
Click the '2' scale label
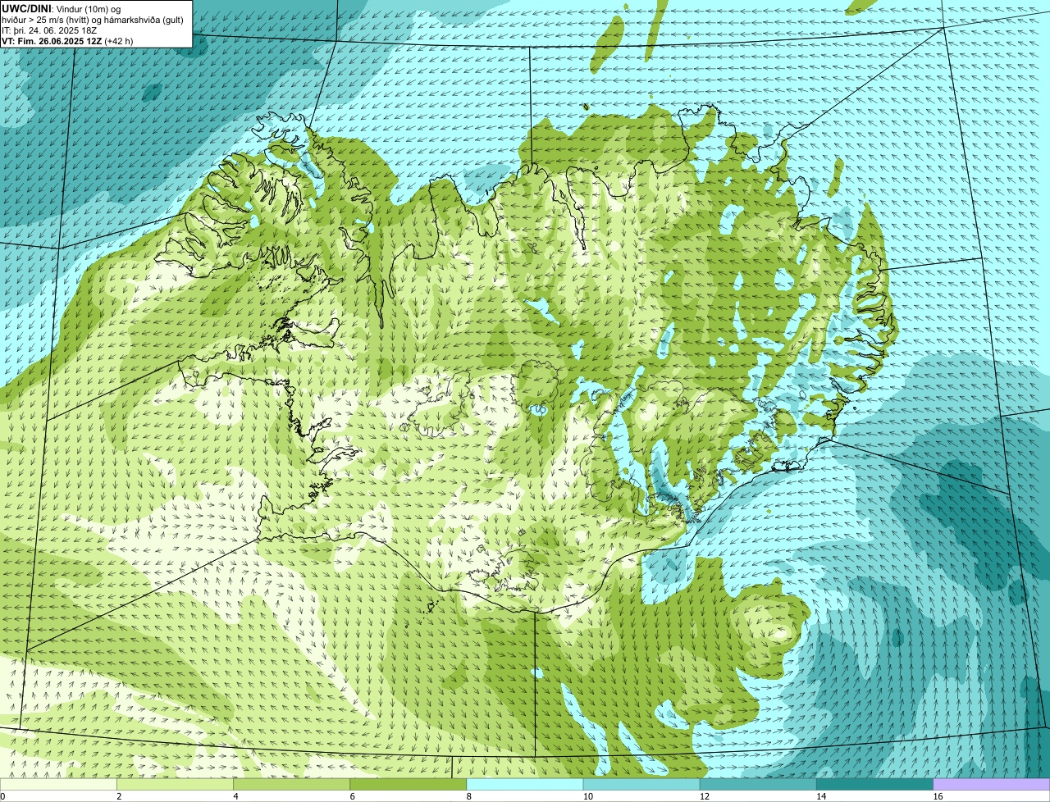pyautogui.click(x=119, y=796)
